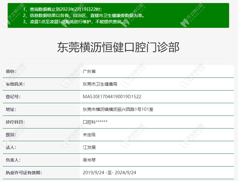
Task: Click the title 东莞横沥恒健口腔门诊部
Action: tap(118, 48)
